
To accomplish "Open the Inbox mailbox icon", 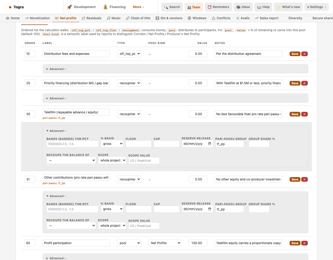I will click(238, 7).
